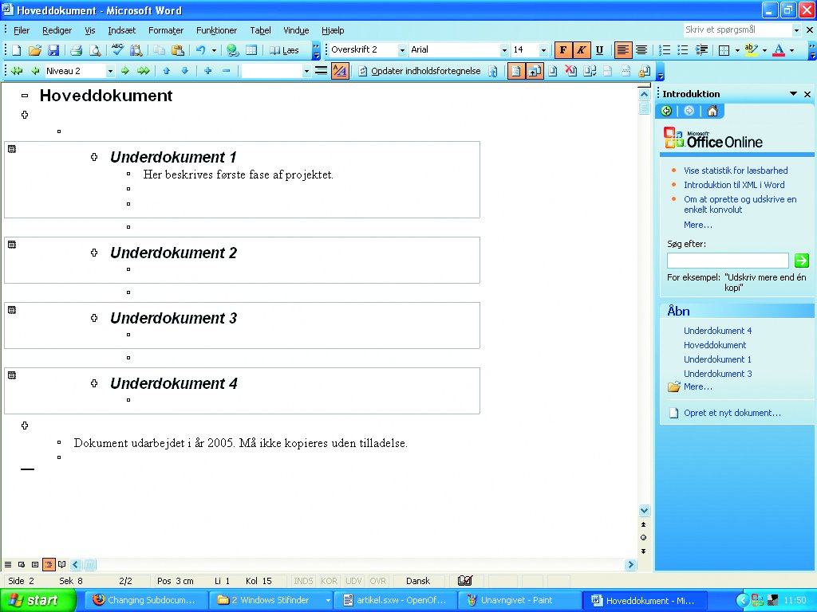Collapse Hoveddokument heading minus symbol

tap(25, 96)
